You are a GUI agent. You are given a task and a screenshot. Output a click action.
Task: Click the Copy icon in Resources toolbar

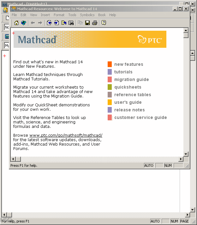pyautogui.click(x=80, y=23)
